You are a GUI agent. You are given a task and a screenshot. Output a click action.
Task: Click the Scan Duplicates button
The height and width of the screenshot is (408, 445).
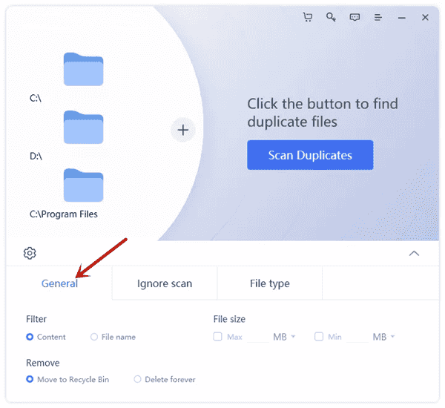(310, 155)
